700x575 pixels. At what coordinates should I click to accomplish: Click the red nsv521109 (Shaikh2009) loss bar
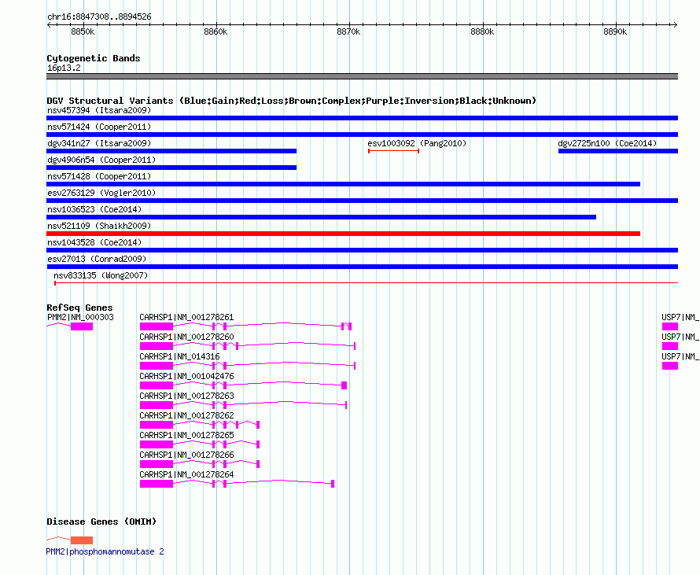[x=343, y=234]
